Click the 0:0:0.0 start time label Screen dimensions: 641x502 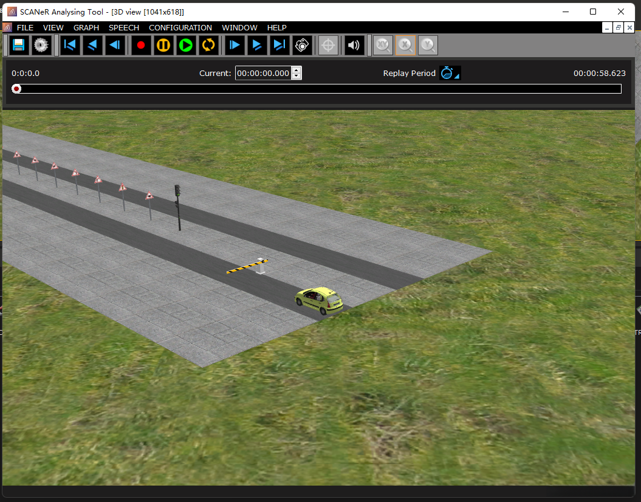[x=26, y=73]
